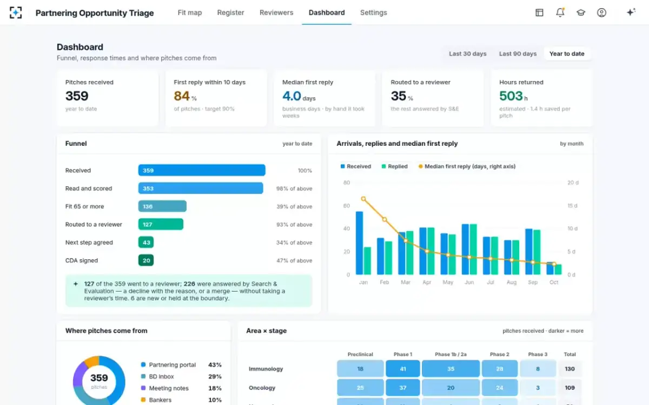
Task: Click Oncology Phase 1 cell 37
Action: click(x=403, y=388)
